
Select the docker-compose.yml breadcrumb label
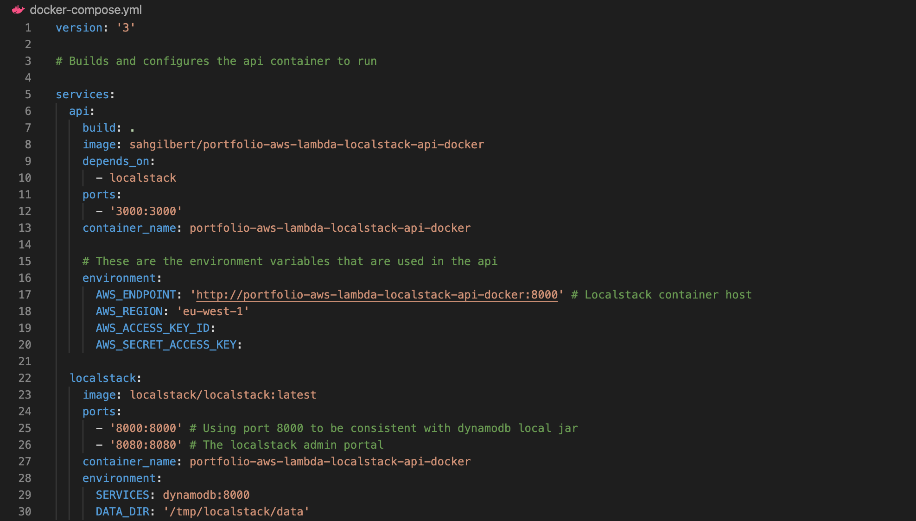(x=86, y=10)
